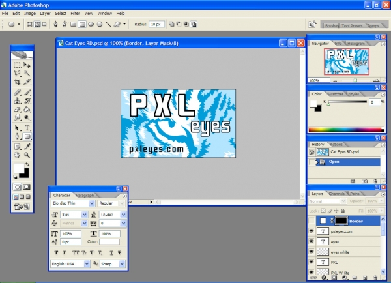Image resolution: width=391 pixels, height=283 pixels.
Task: Open the English: USA language dropdown
Action: 87,264
